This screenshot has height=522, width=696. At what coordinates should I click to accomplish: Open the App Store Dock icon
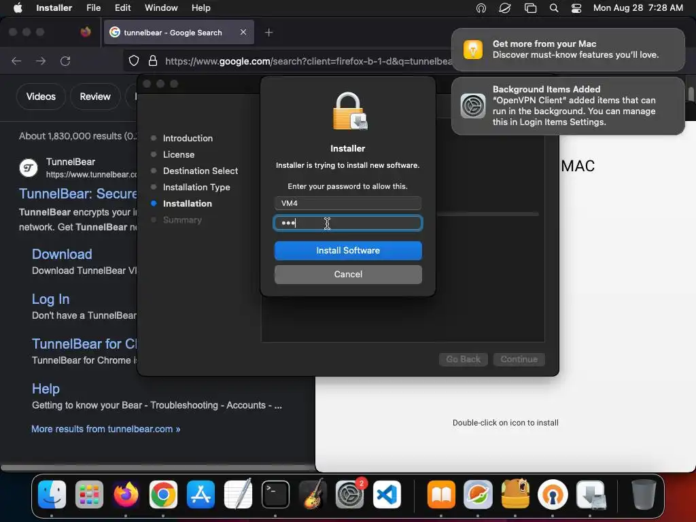coord(201,494)
